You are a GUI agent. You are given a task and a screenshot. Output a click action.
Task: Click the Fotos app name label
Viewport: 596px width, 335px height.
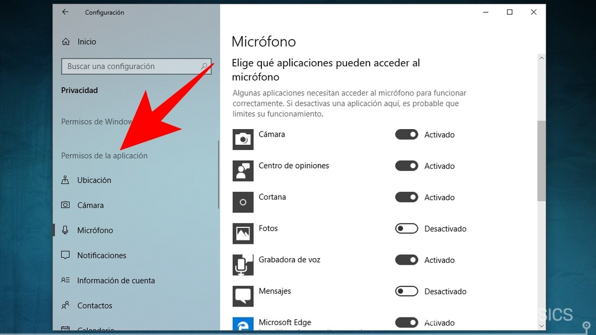click(x=268, y=228)
